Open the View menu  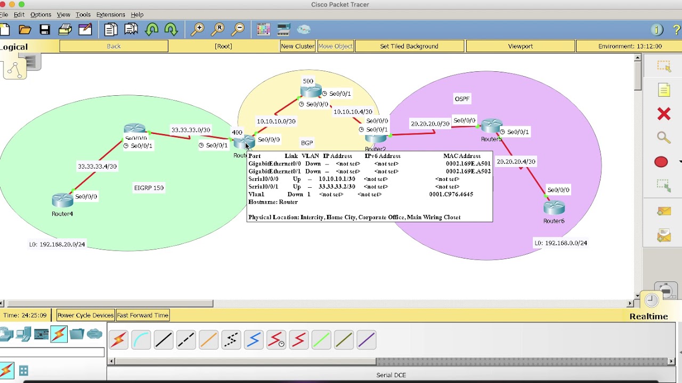coord(63,14)
